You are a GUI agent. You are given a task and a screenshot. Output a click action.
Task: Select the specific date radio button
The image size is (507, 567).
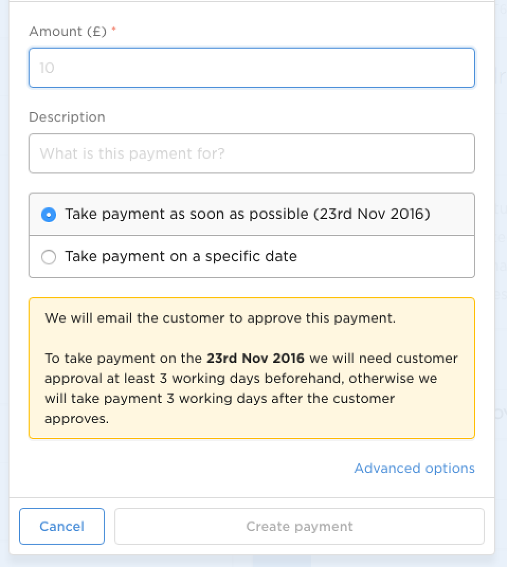click(x=49, y=257)
